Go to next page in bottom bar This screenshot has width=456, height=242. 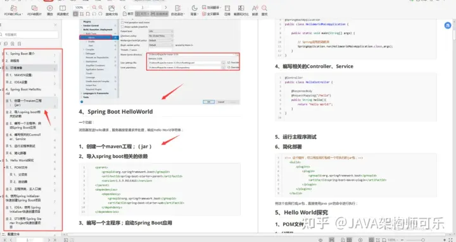point(49,240)
